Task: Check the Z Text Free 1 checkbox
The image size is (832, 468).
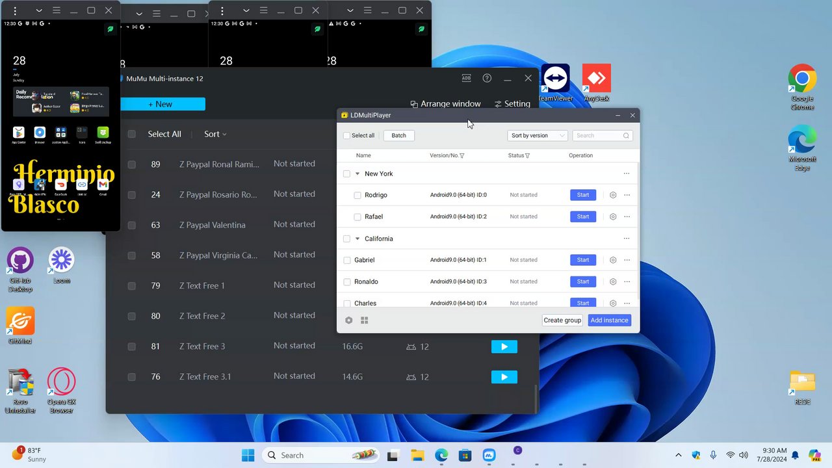Action: click(132, 285)
